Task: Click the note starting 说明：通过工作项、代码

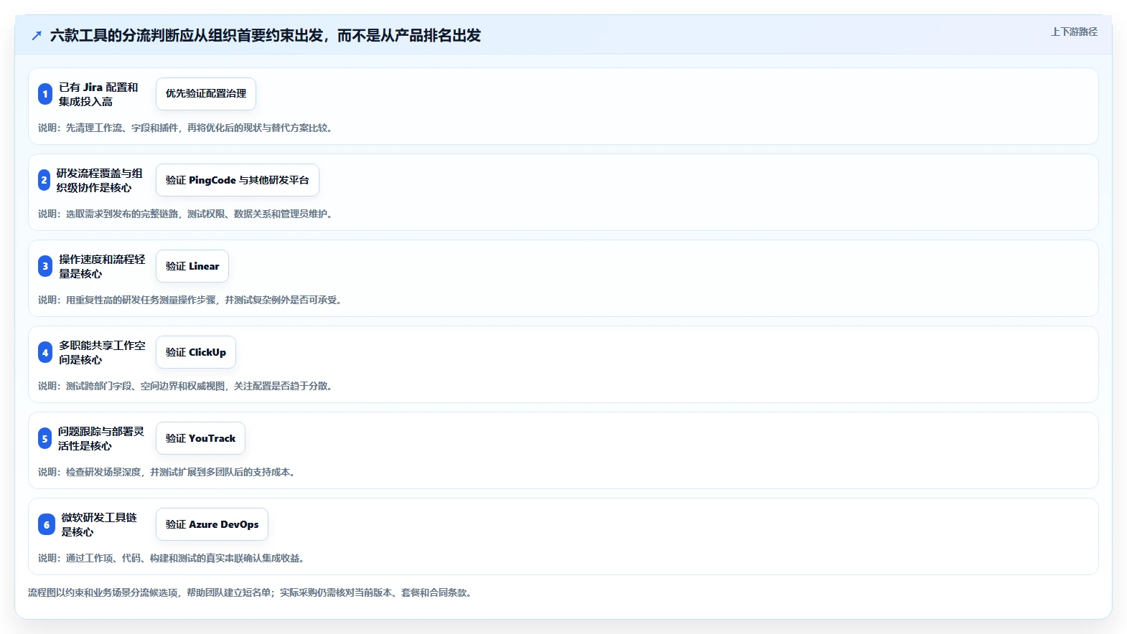Action: [x=172, y=558]
